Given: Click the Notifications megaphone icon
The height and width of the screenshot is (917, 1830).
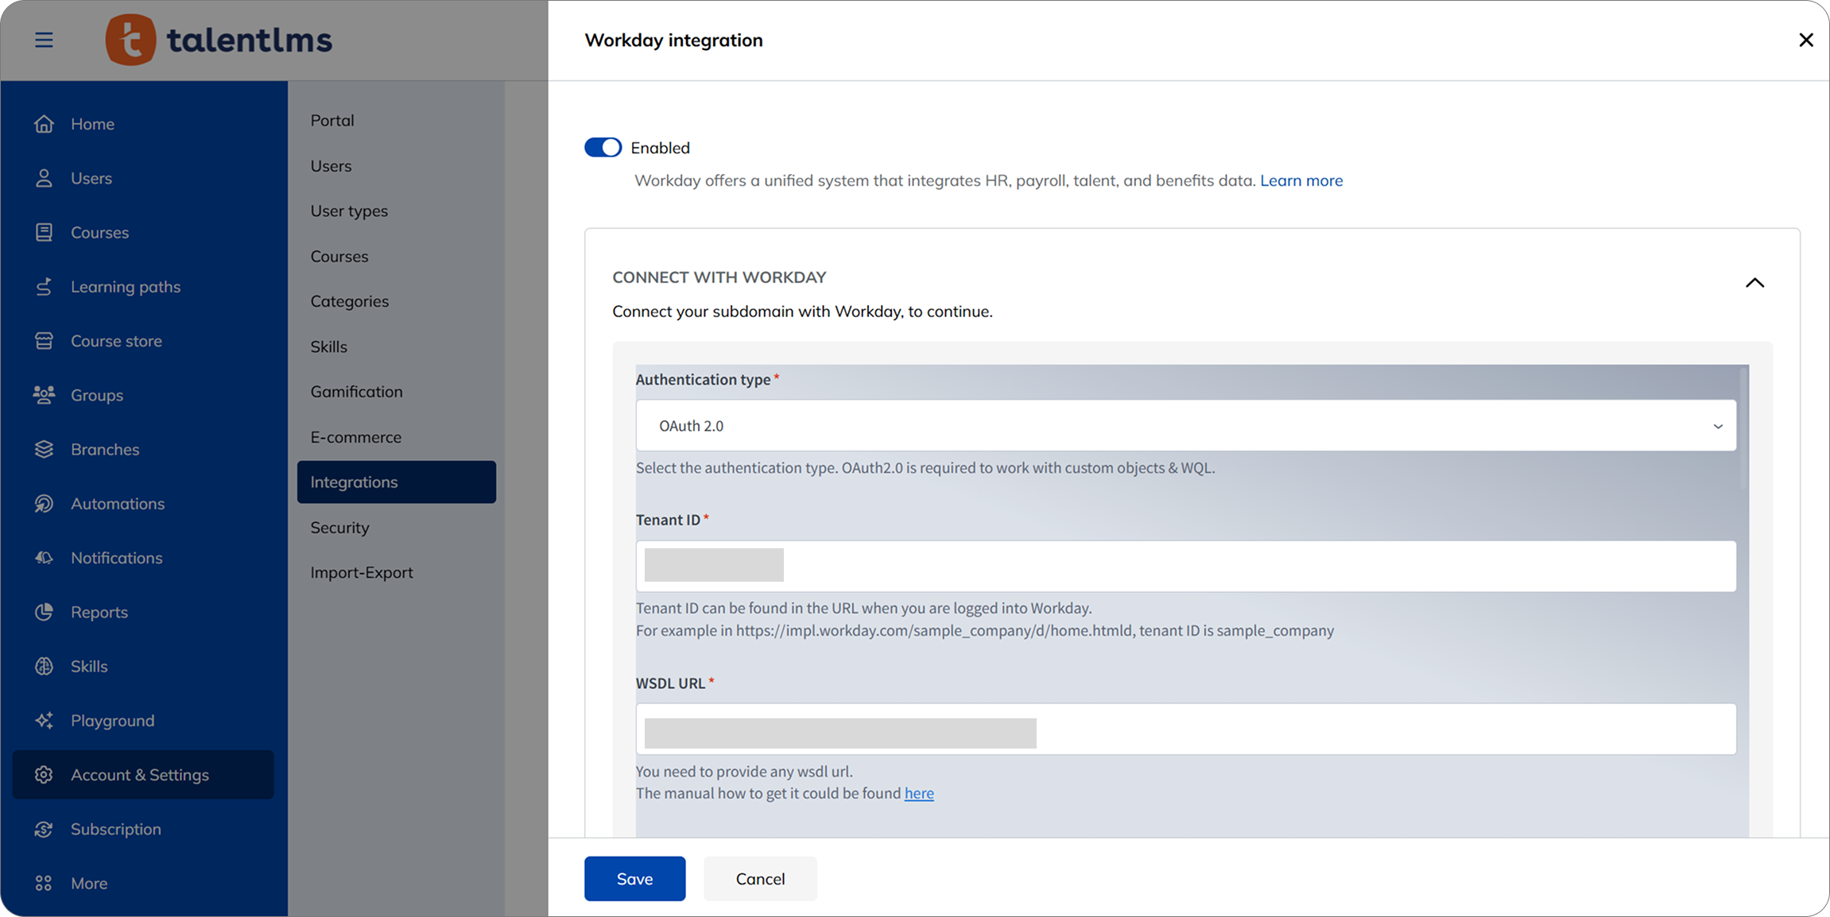Looking at the screenshot, I should (44, 558).
